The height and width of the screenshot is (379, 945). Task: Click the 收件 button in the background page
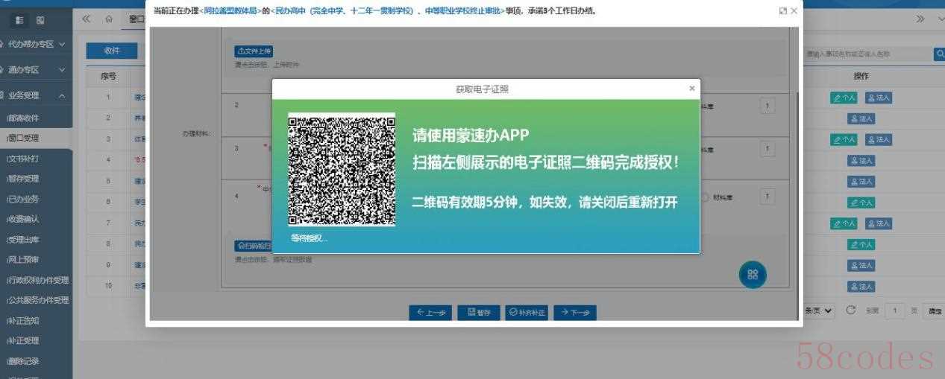(112, 51)
